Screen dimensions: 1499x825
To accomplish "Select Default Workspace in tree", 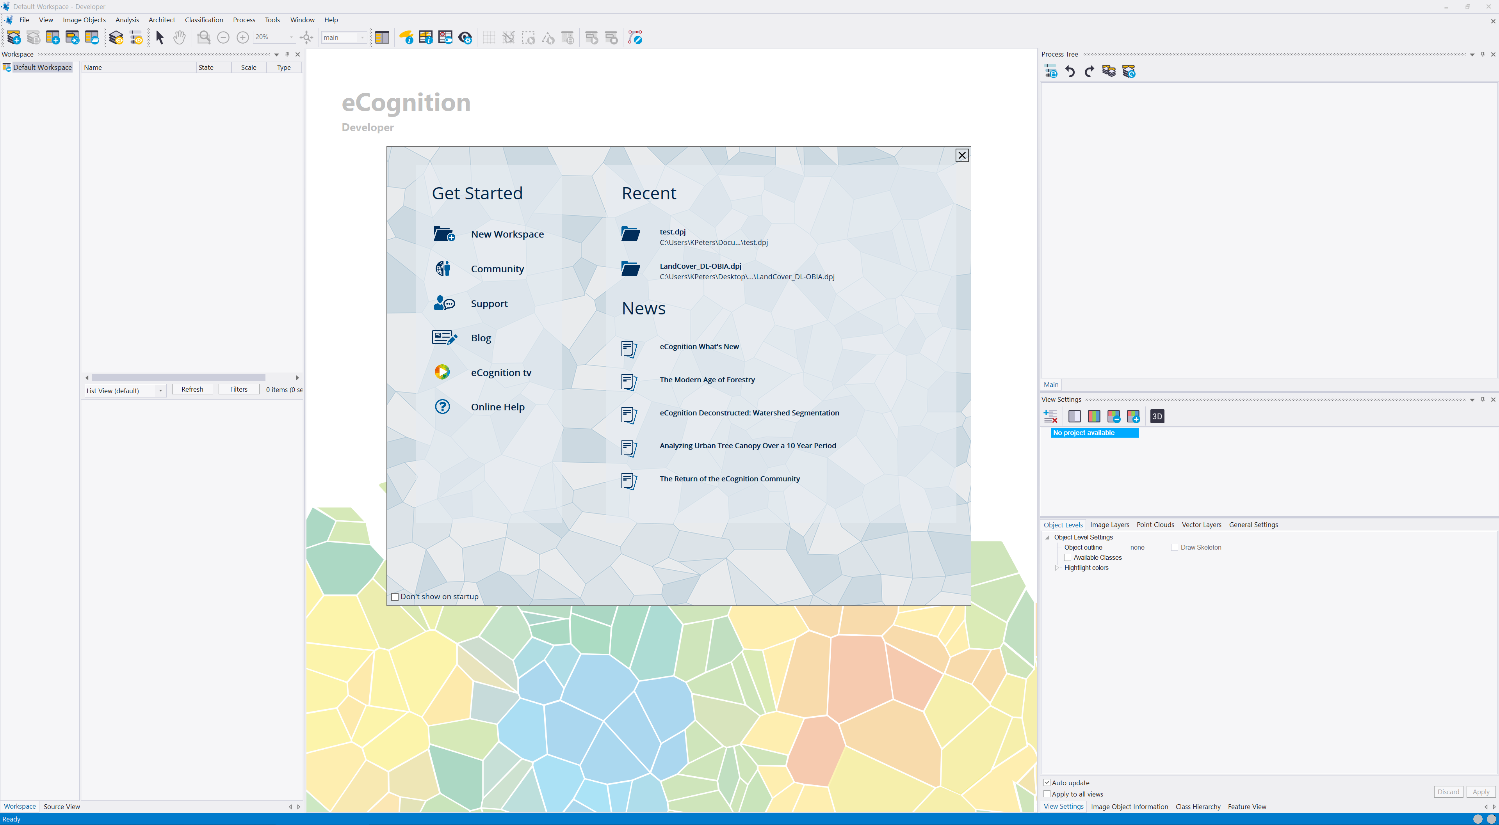I will pos(42,67).
